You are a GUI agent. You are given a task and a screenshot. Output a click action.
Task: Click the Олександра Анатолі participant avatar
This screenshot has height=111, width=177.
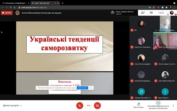pos(165,58)
